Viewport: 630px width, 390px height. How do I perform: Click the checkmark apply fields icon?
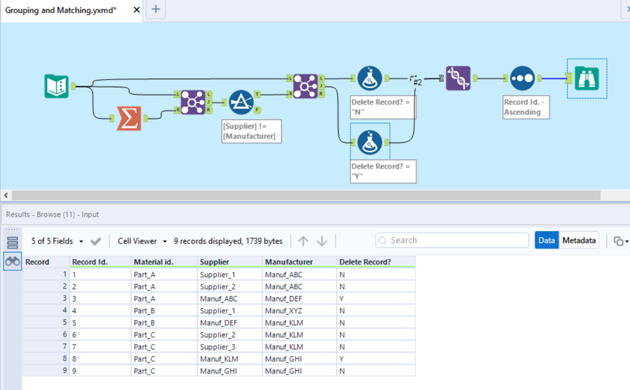tap(96, 241)
